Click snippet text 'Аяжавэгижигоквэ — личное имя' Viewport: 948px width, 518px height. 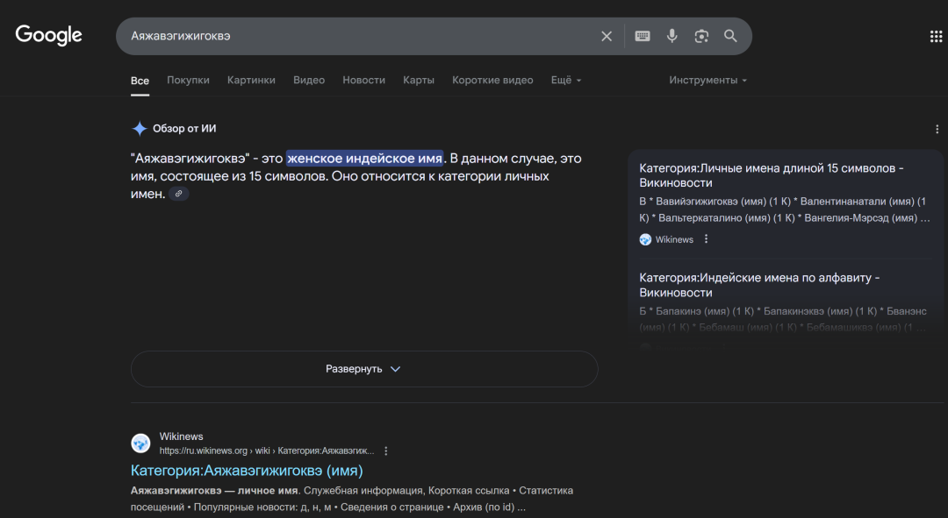click(x=215, y=490)
